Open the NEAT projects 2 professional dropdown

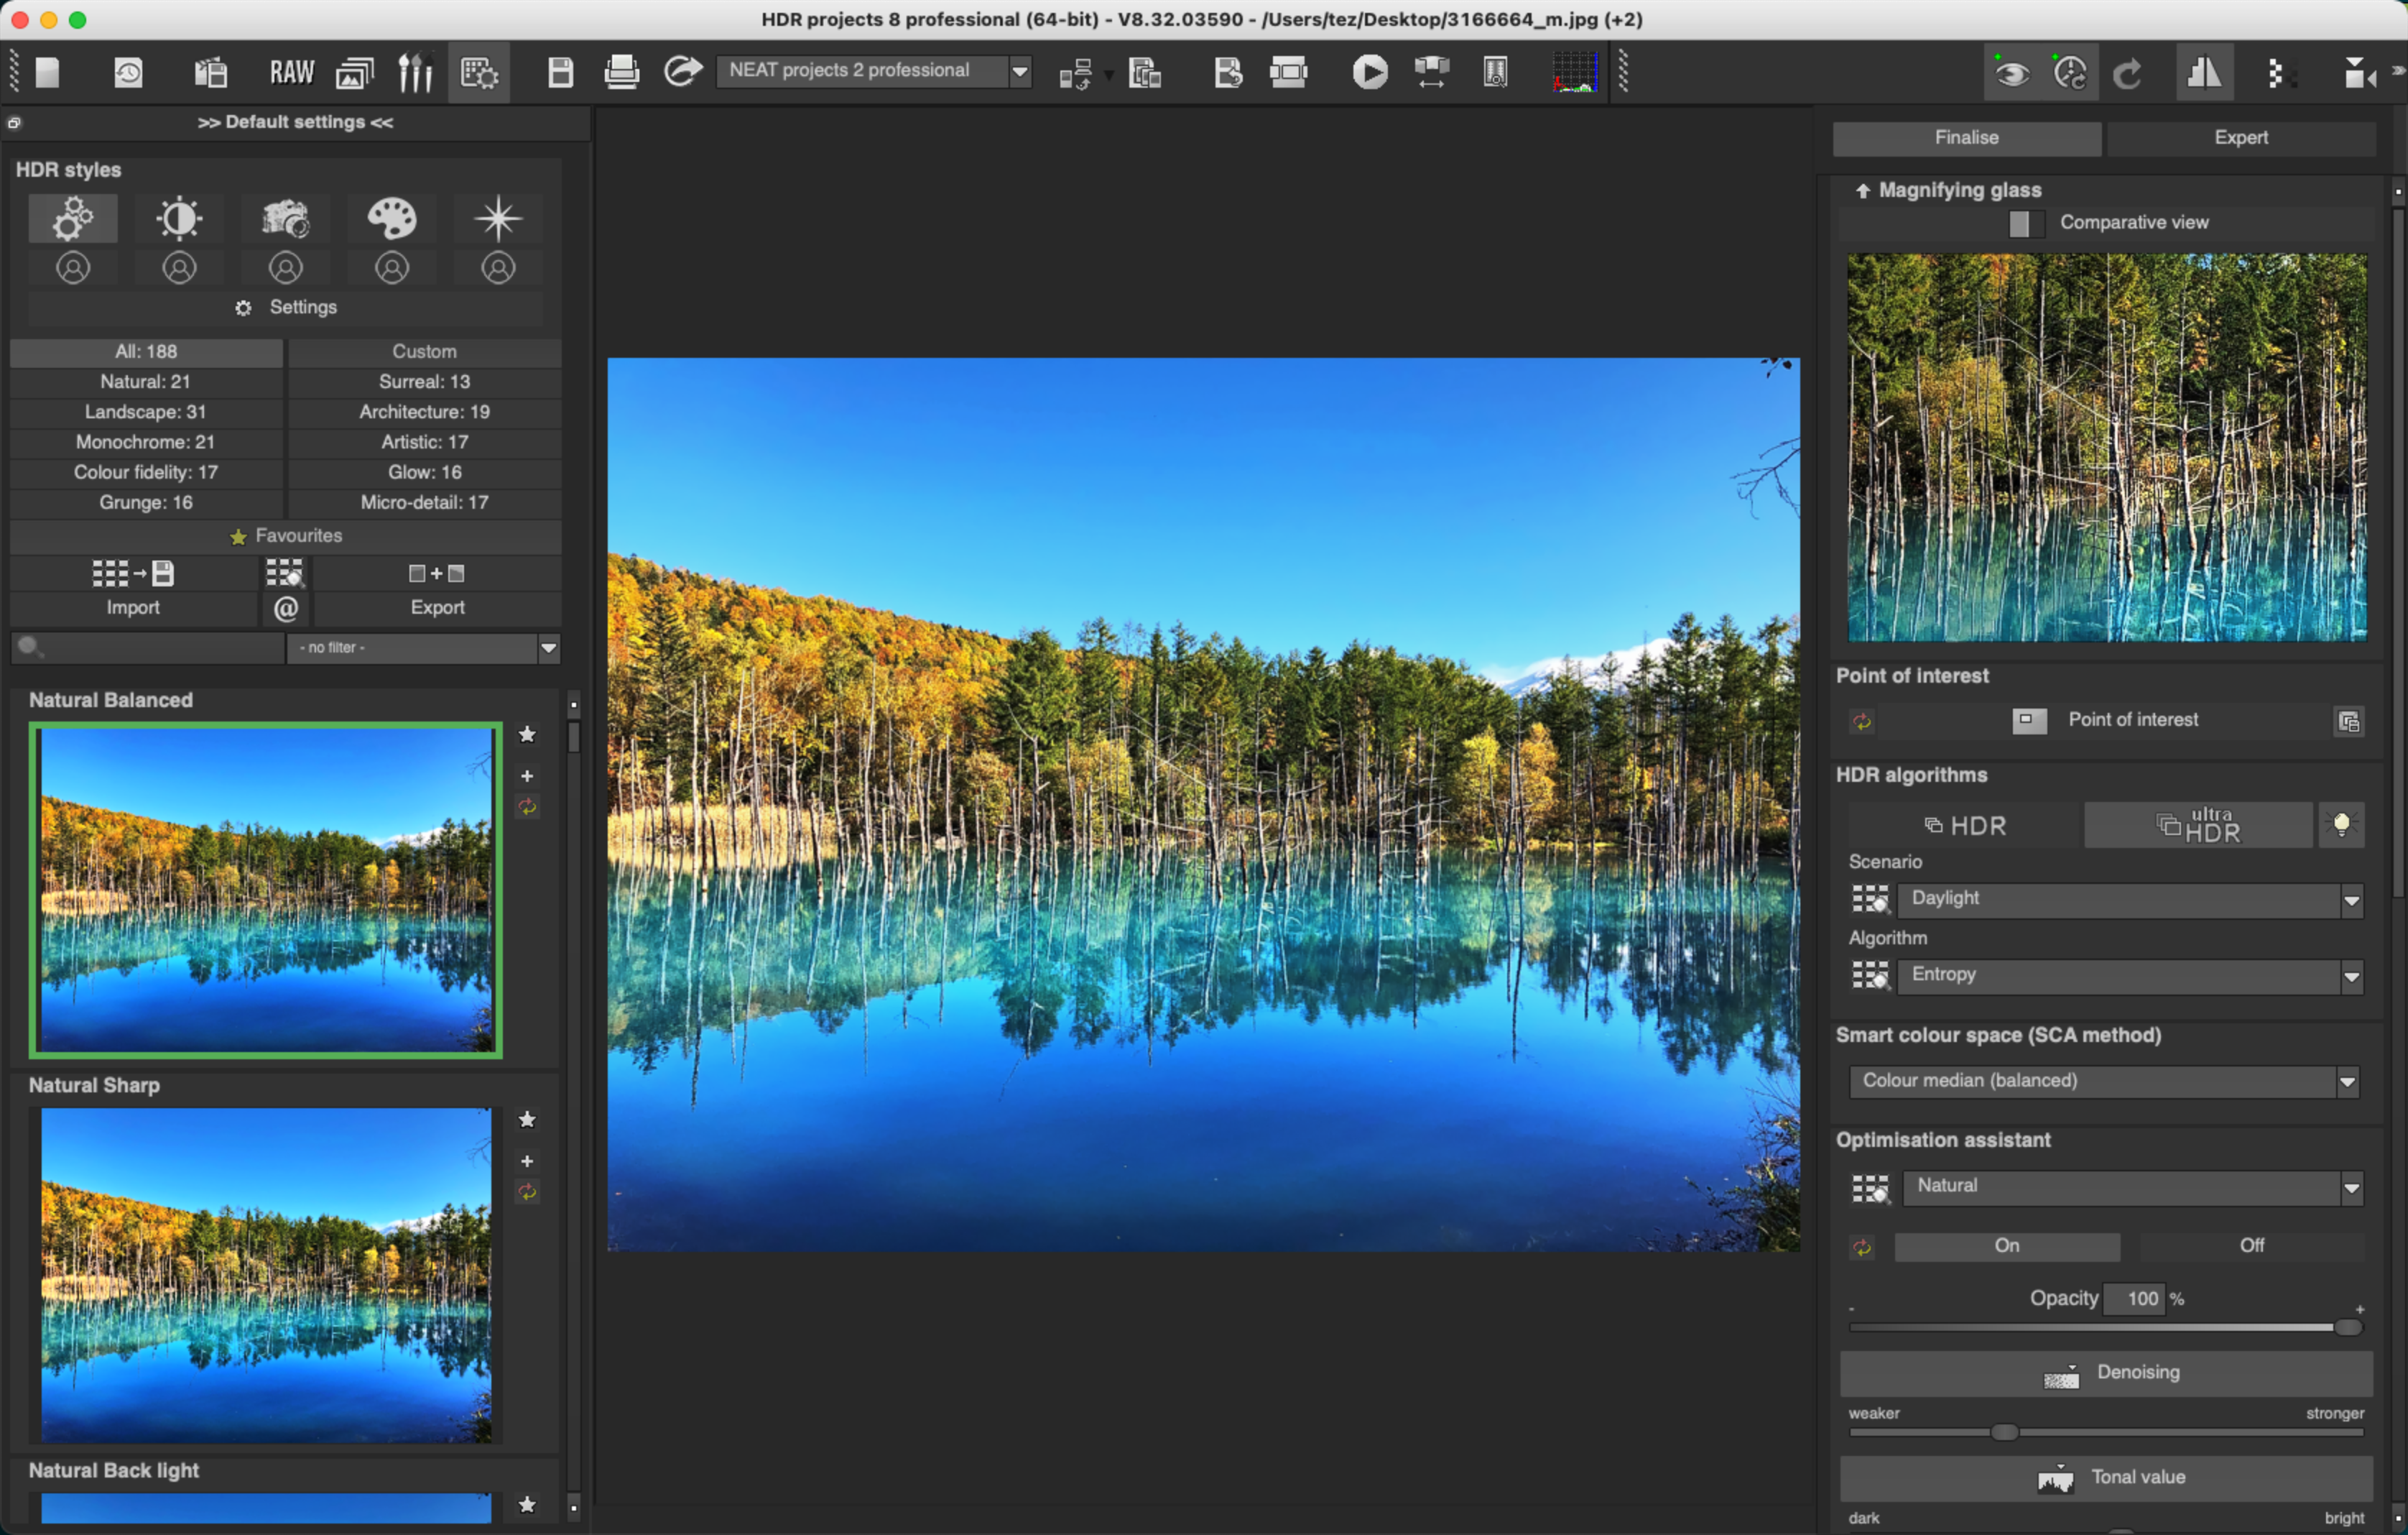[1020, 70]
